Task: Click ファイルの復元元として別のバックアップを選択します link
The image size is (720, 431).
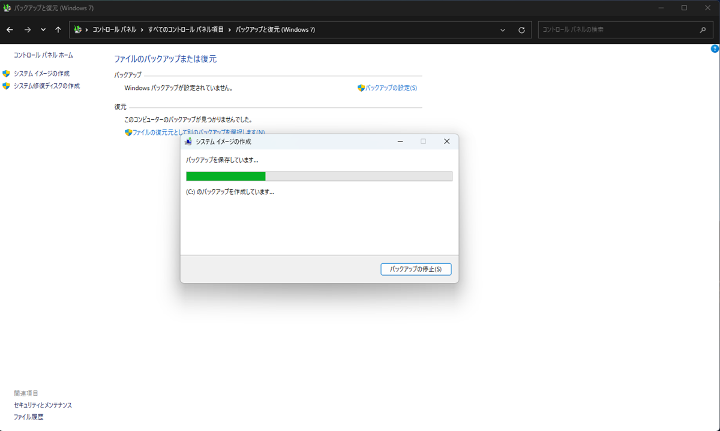Action: point(199,132)
